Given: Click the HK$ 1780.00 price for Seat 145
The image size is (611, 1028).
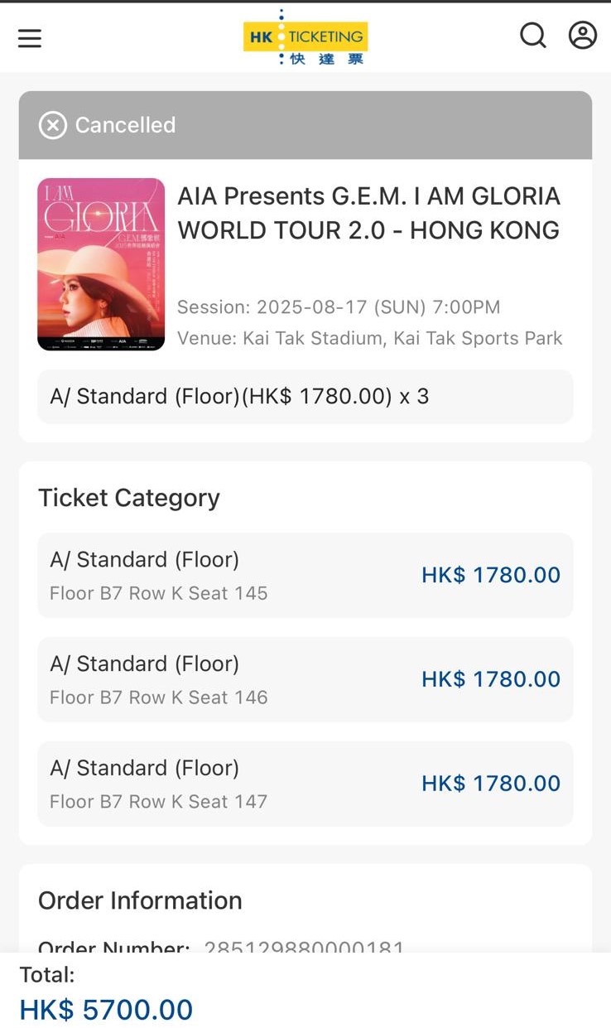Looking at the screenshot, I should pos(491,575).
